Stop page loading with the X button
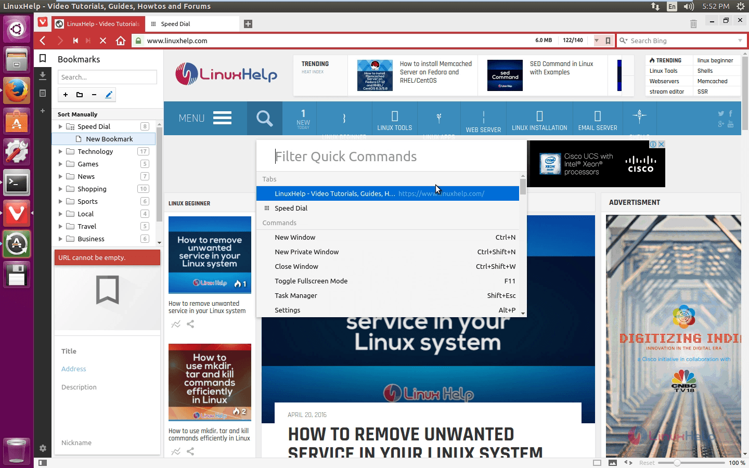 (x=103, y=41)
